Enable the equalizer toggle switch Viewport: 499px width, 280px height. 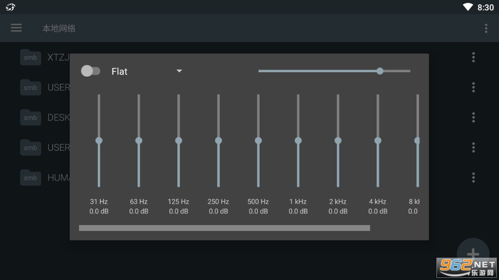91,71
